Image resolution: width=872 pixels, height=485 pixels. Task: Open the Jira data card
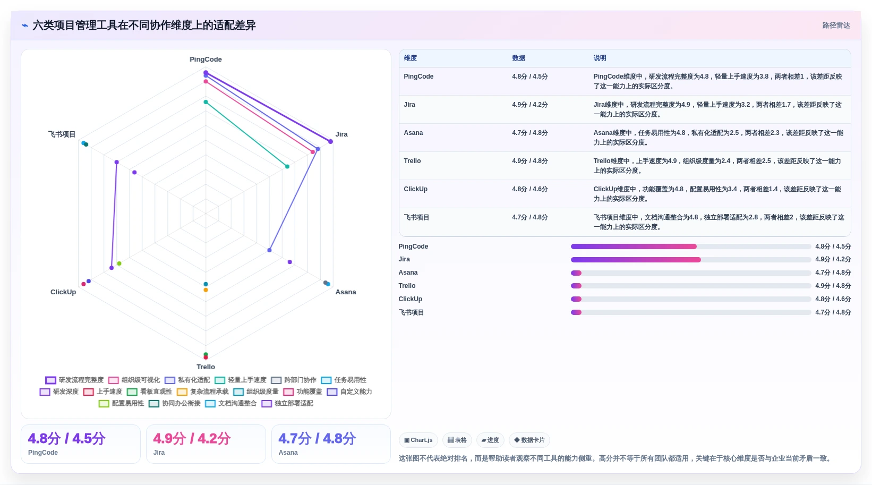pyautogui.click(x=206, y=444)
